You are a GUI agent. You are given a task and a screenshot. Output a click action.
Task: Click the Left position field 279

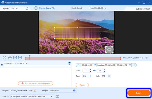click(x=104, y=76)
